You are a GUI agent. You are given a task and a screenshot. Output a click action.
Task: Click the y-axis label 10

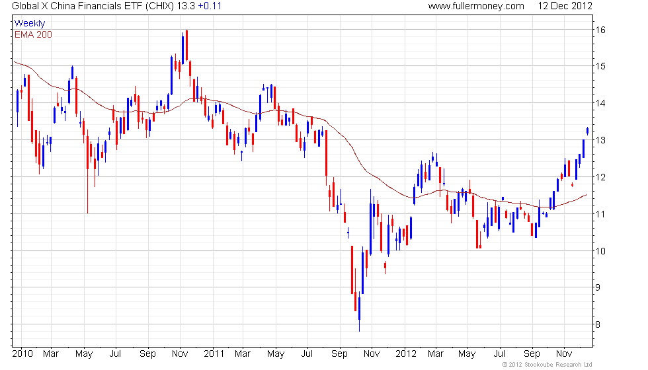tap(600, 251)
